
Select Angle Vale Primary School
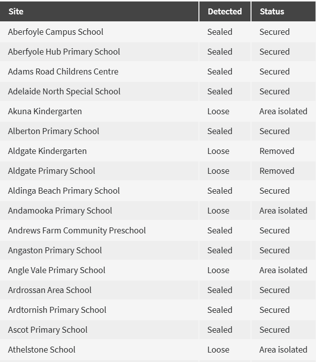tap(57, 270)
